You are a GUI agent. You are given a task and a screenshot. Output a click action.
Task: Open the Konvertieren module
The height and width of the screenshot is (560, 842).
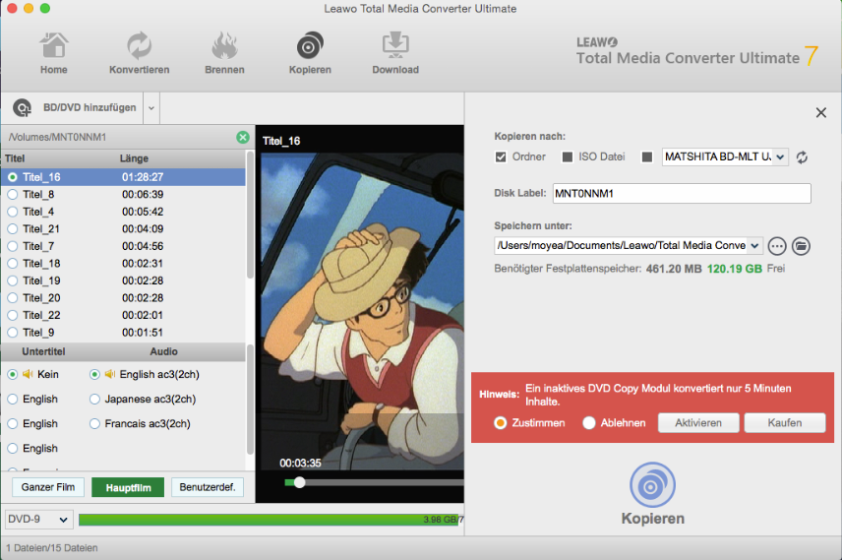pos(139,53)
